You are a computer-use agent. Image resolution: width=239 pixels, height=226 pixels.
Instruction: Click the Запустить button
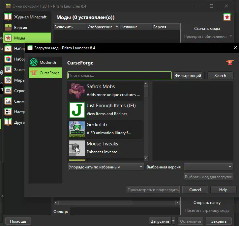[x=160, y=221]
